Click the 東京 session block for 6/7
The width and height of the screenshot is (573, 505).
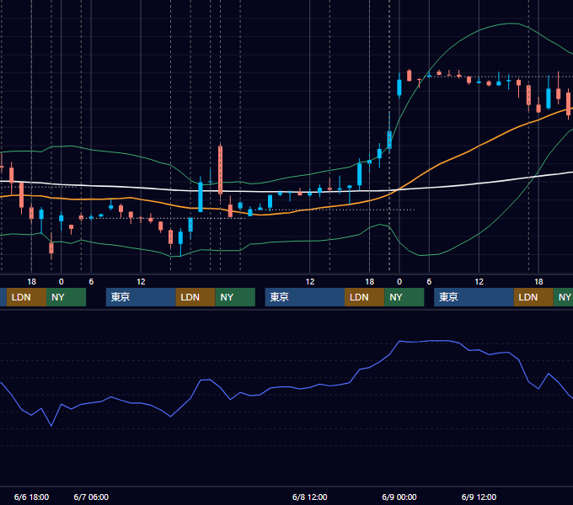141,297
